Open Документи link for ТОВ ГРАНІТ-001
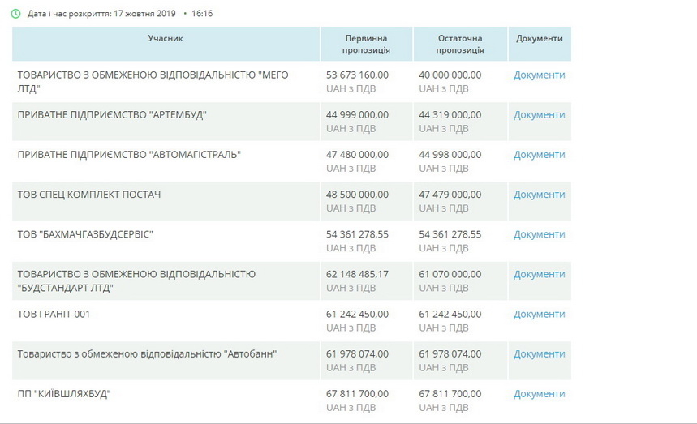This screenshot has height=424, width=697. pos(539,314)
